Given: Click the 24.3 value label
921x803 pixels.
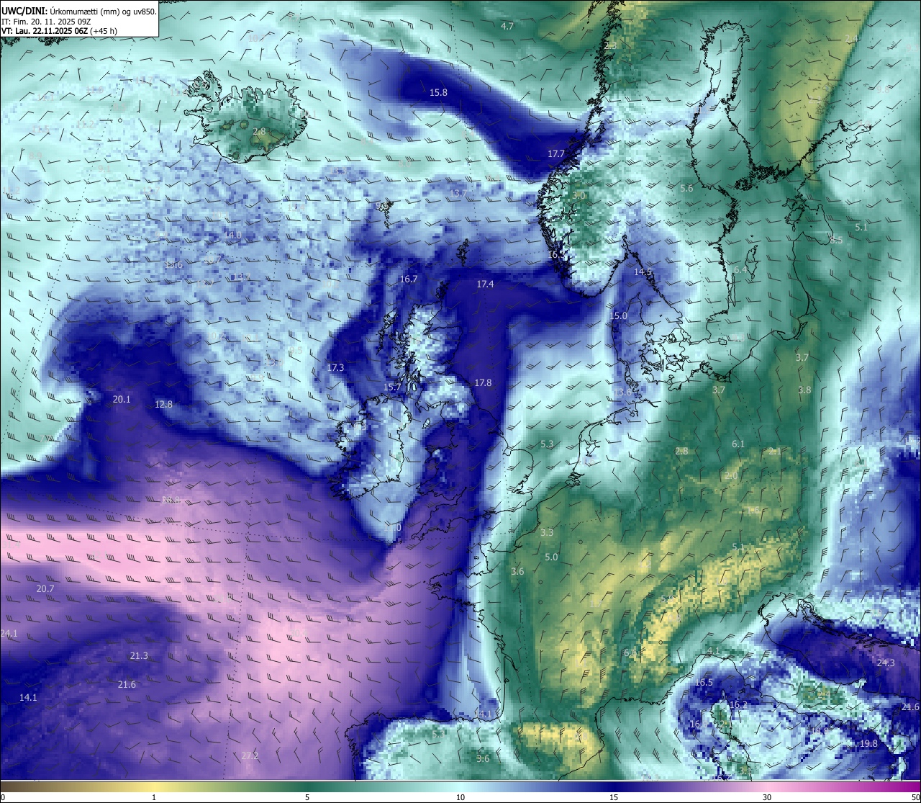Looking at the screenshot, I should click(x=886, y=663).
